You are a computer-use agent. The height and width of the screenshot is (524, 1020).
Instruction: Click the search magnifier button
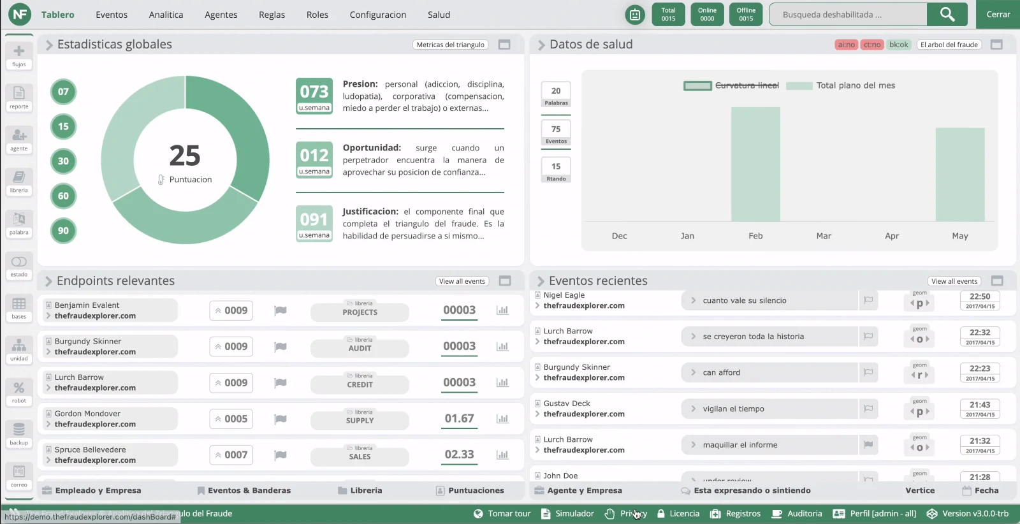tap(947, 14)
